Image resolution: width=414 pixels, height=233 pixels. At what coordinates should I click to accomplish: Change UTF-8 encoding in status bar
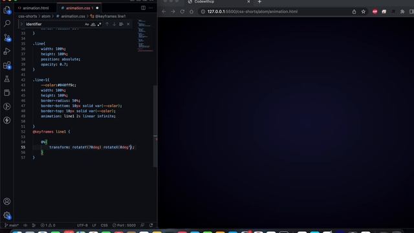click(x=82, y=225)
